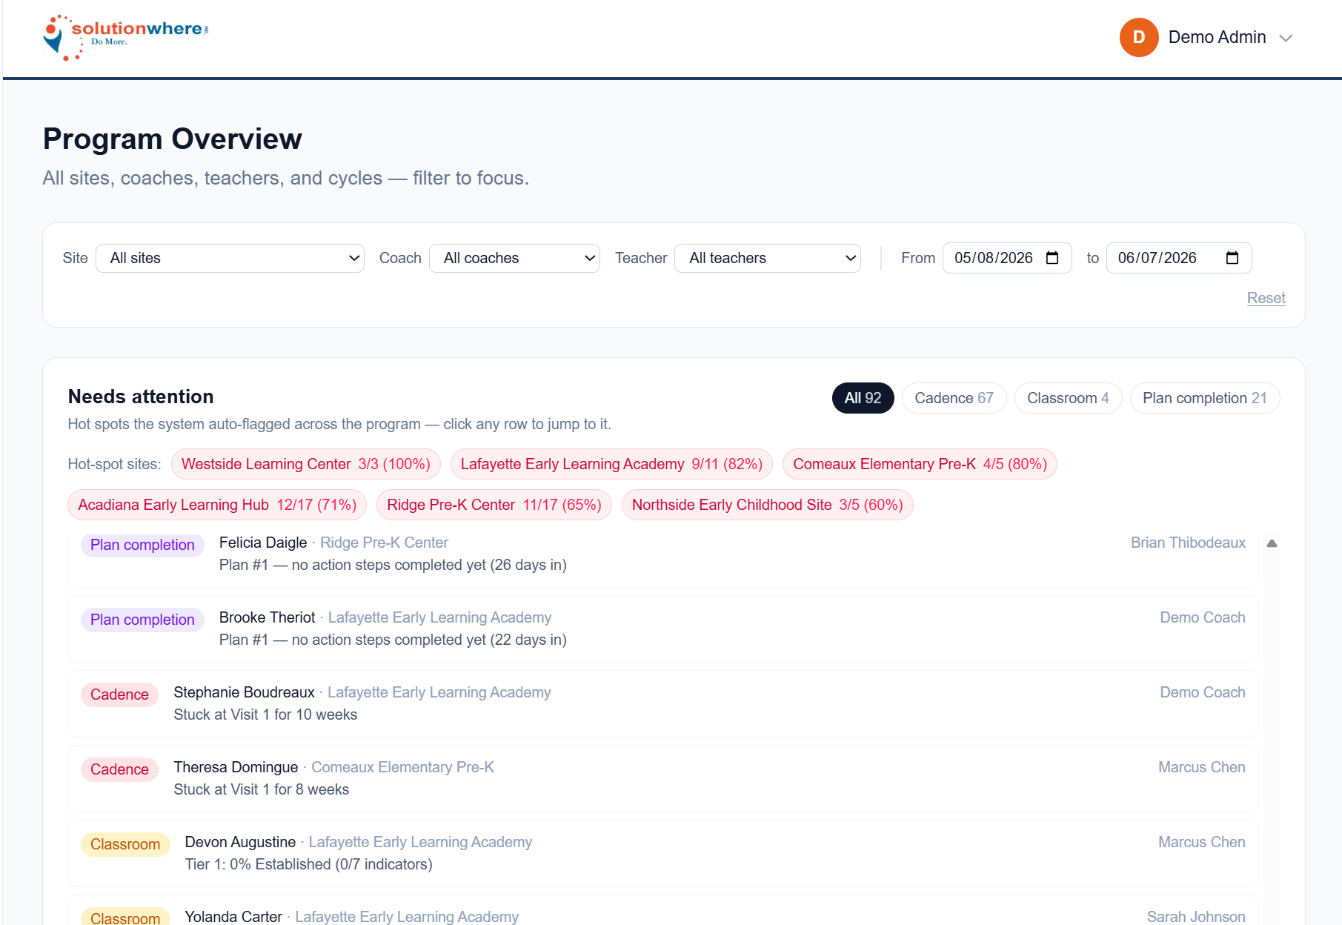Click the scroll-up arrow in the attention list
1342x925 pixels.
1272,543
